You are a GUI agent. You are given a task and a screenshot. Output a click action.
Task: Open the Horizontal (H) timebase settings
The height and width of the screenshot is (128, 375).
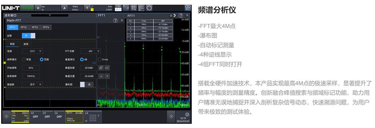(38, 8)
